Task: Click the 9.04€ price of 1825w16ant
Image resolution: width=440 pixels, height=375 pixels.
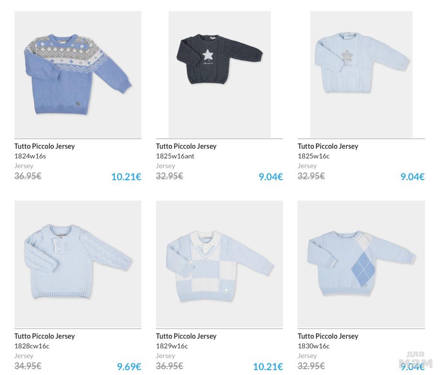Action: pos(270,177)
